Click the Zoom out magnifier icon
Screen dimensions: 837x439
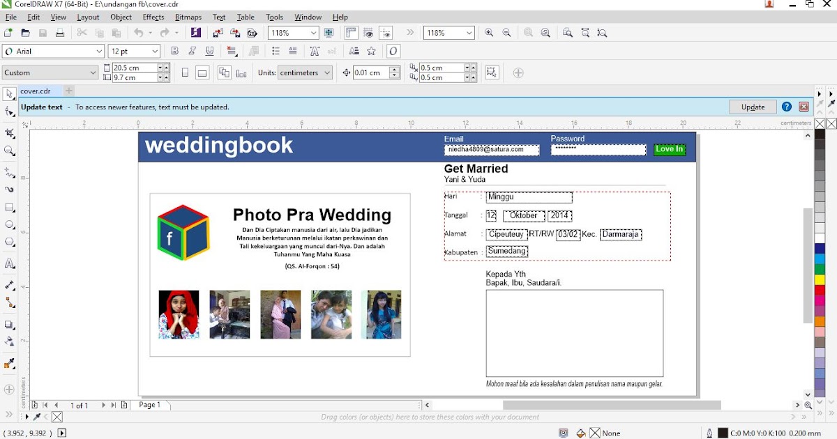pos(506,33)
